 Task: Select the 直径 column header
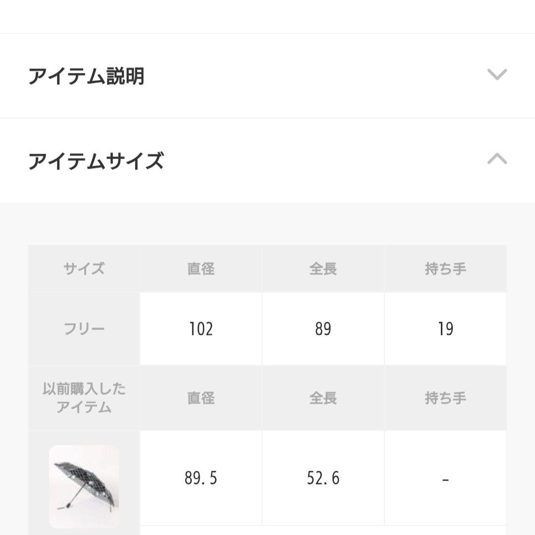[x=201, y=267]
